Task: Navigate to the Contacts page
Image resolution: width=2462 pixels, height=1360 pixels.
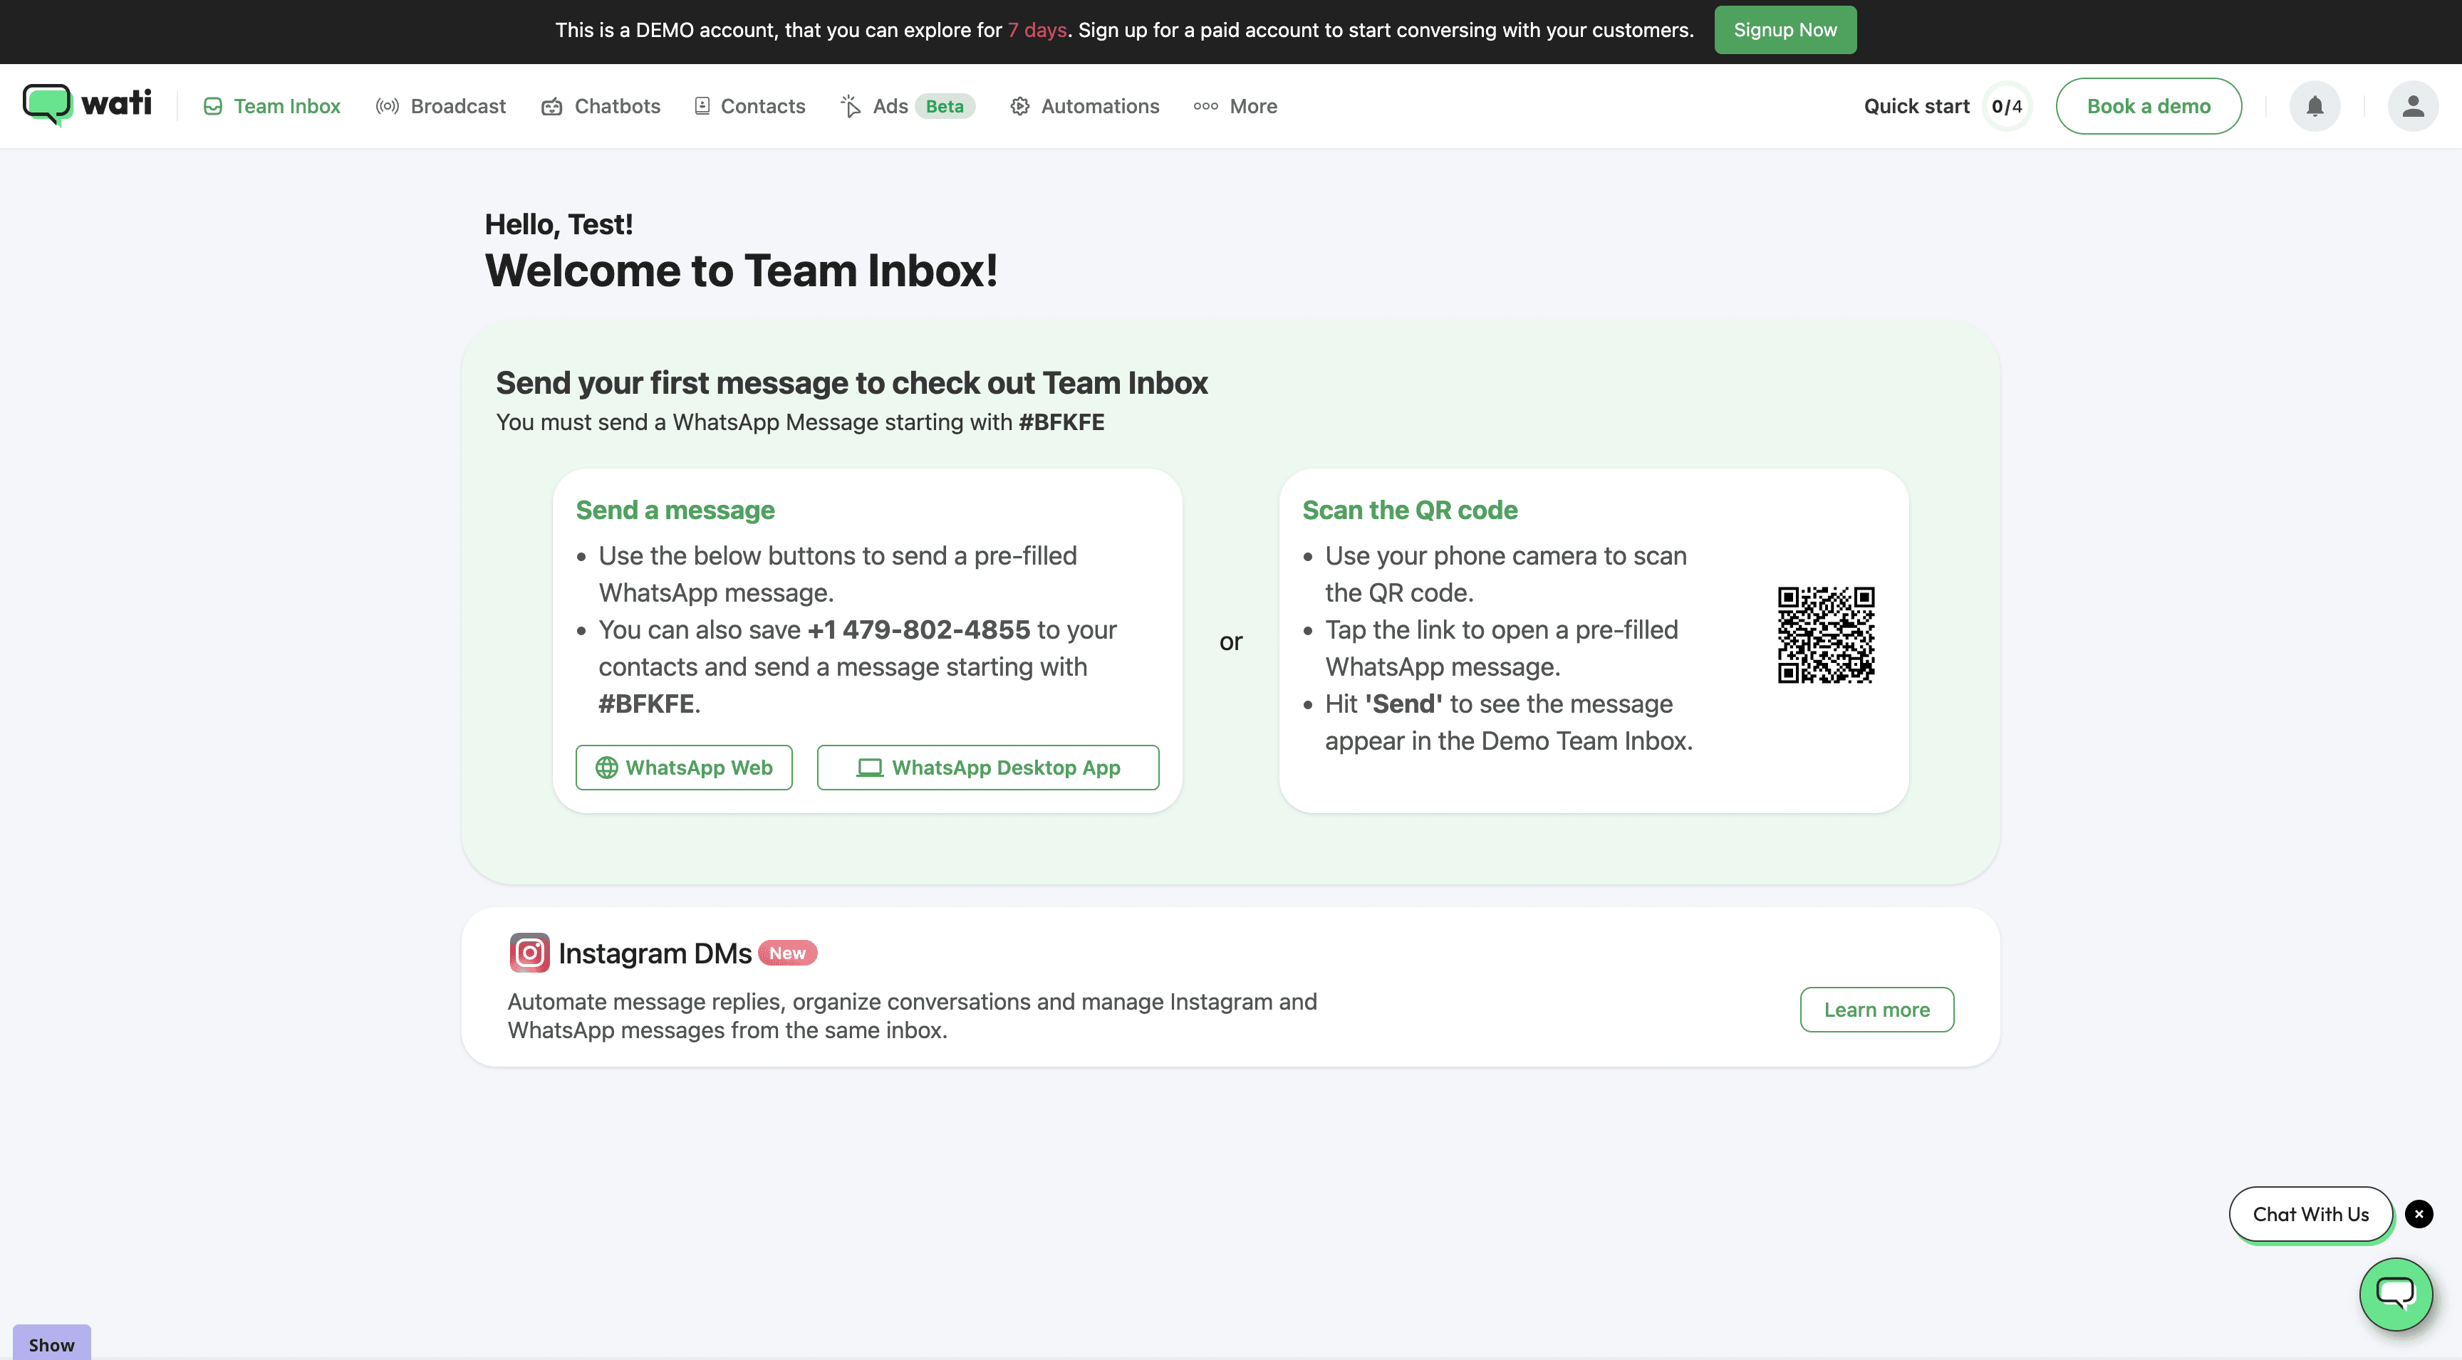Action: pyautogui.click(x=749, y=106)
